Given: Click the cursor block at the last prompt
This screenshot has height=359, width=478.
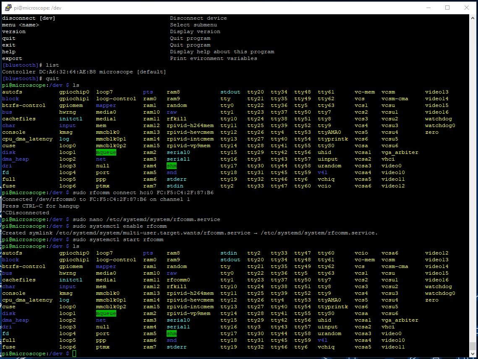Looking at the screenshot, I should click(x=74, y=354).
